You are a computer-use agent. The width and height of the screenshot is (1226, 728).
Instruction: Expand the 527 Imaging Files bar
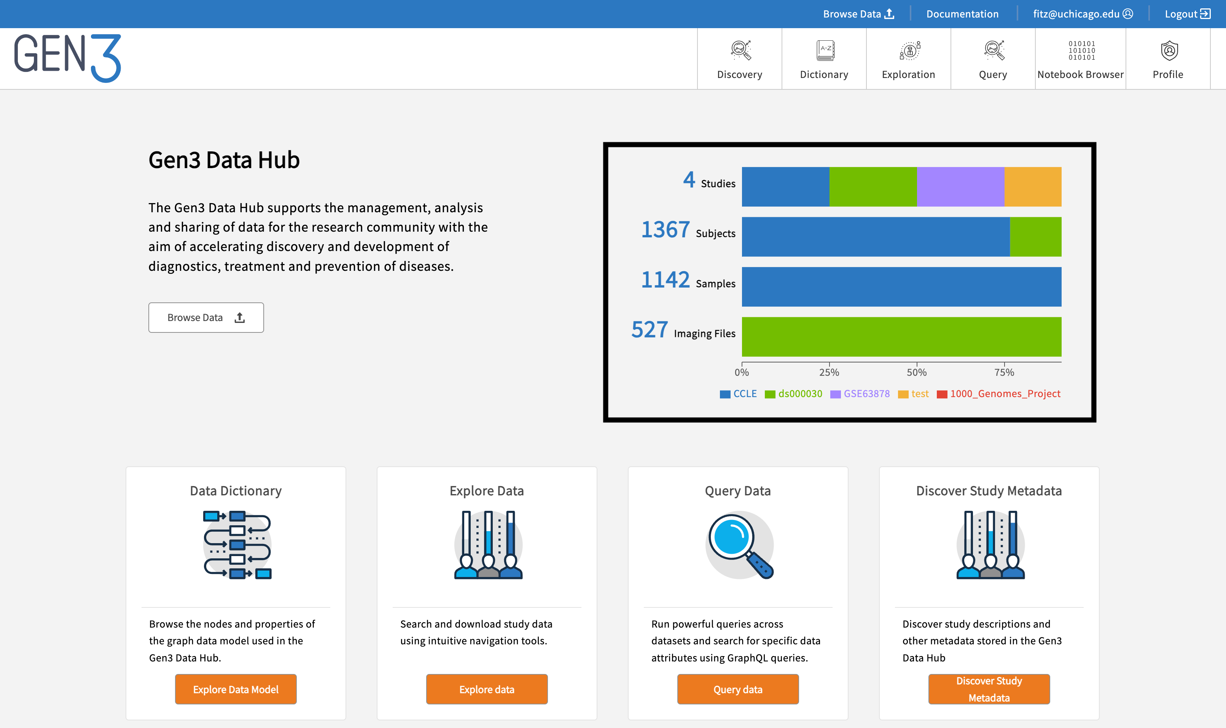click(901, 333)
